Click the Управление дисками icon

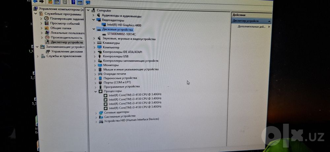click(48, 51)
